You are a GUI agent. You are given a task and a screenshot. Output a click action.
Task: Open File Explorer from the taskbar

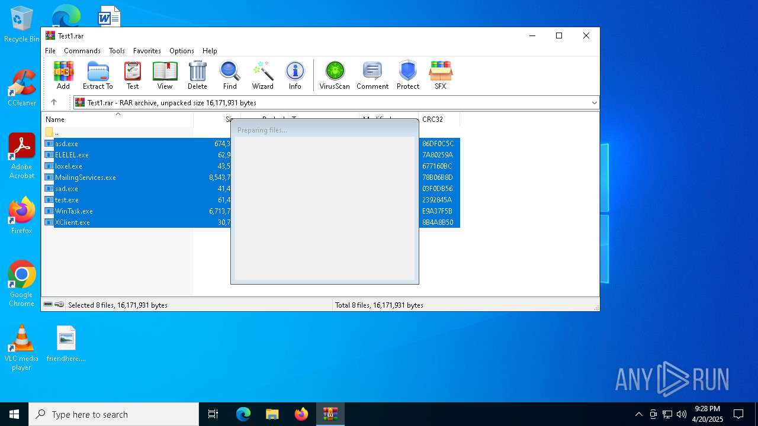(x=272, y=414)
